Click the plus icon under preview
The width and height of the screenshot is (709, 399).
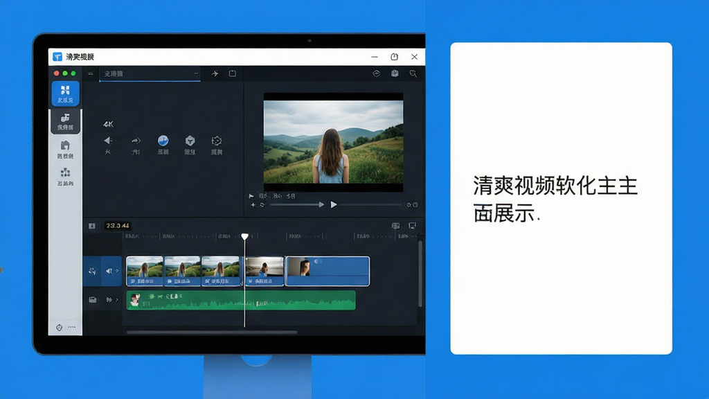(x=253, y=205)
